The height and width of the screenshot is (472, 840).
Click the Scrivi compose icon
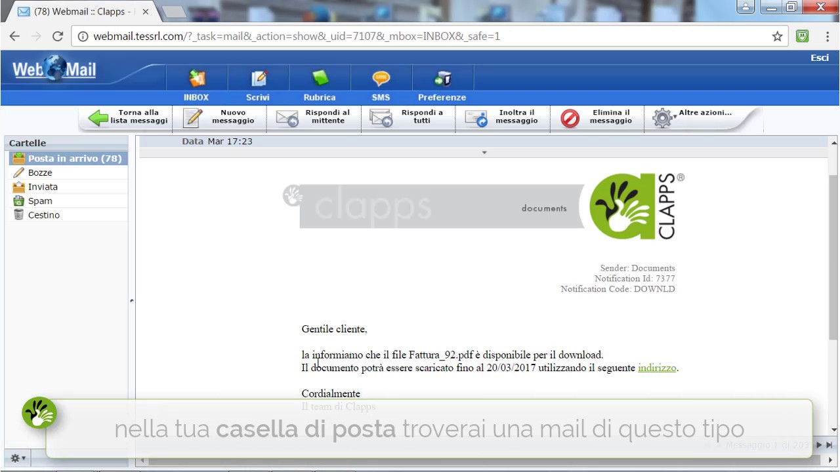click(x=258, y=85)
